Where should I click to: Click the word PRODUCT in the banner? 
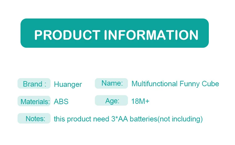[68, 35]
